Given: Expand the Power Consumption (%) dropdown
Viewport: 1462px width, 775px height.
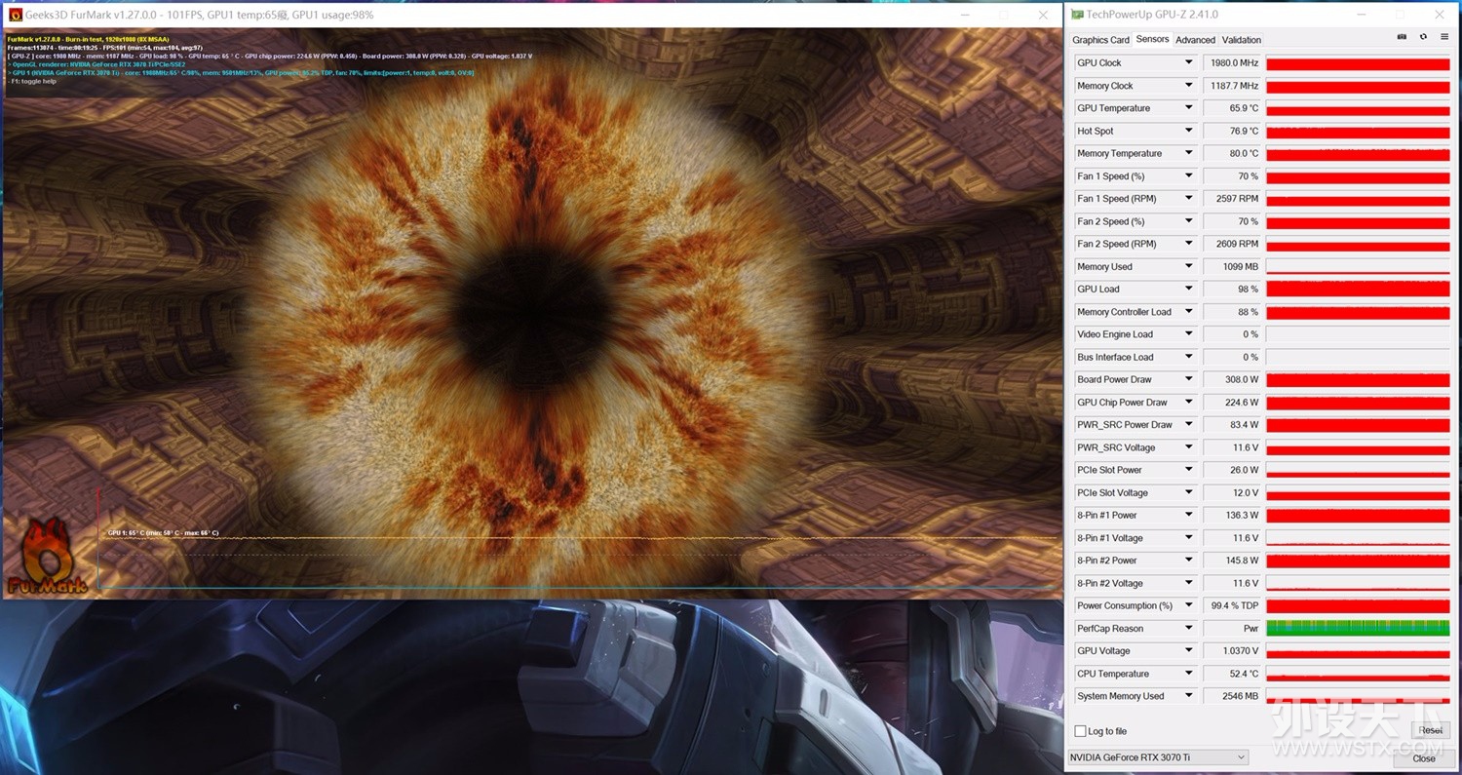Looking at the screenshot, I should tap(1188, 605).
